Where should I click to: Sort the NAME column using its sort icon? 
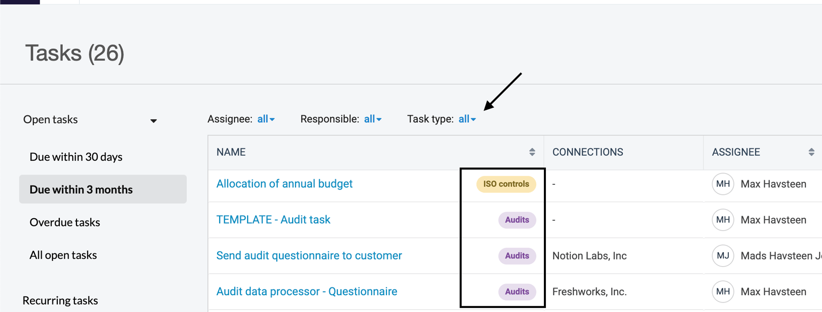[x=532, y=151]
